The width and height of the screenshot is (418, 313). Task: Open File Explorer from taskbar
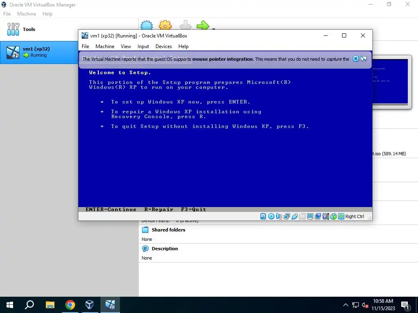50,305
